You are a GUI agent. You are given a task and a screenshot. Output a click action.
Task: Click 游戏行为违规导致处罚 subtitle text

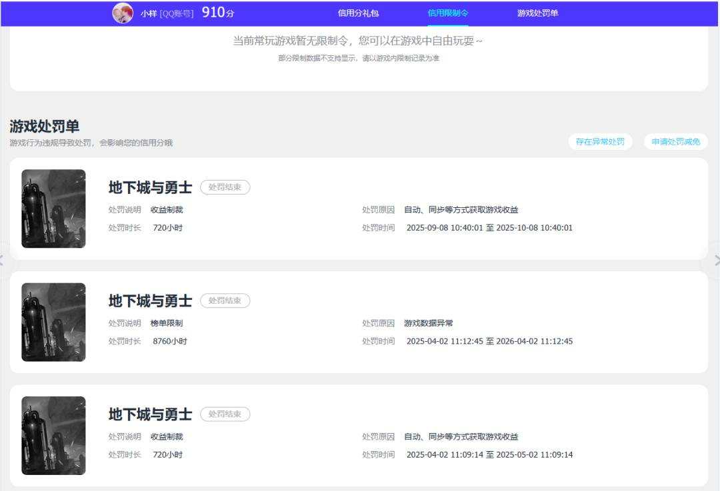(91, 143)
